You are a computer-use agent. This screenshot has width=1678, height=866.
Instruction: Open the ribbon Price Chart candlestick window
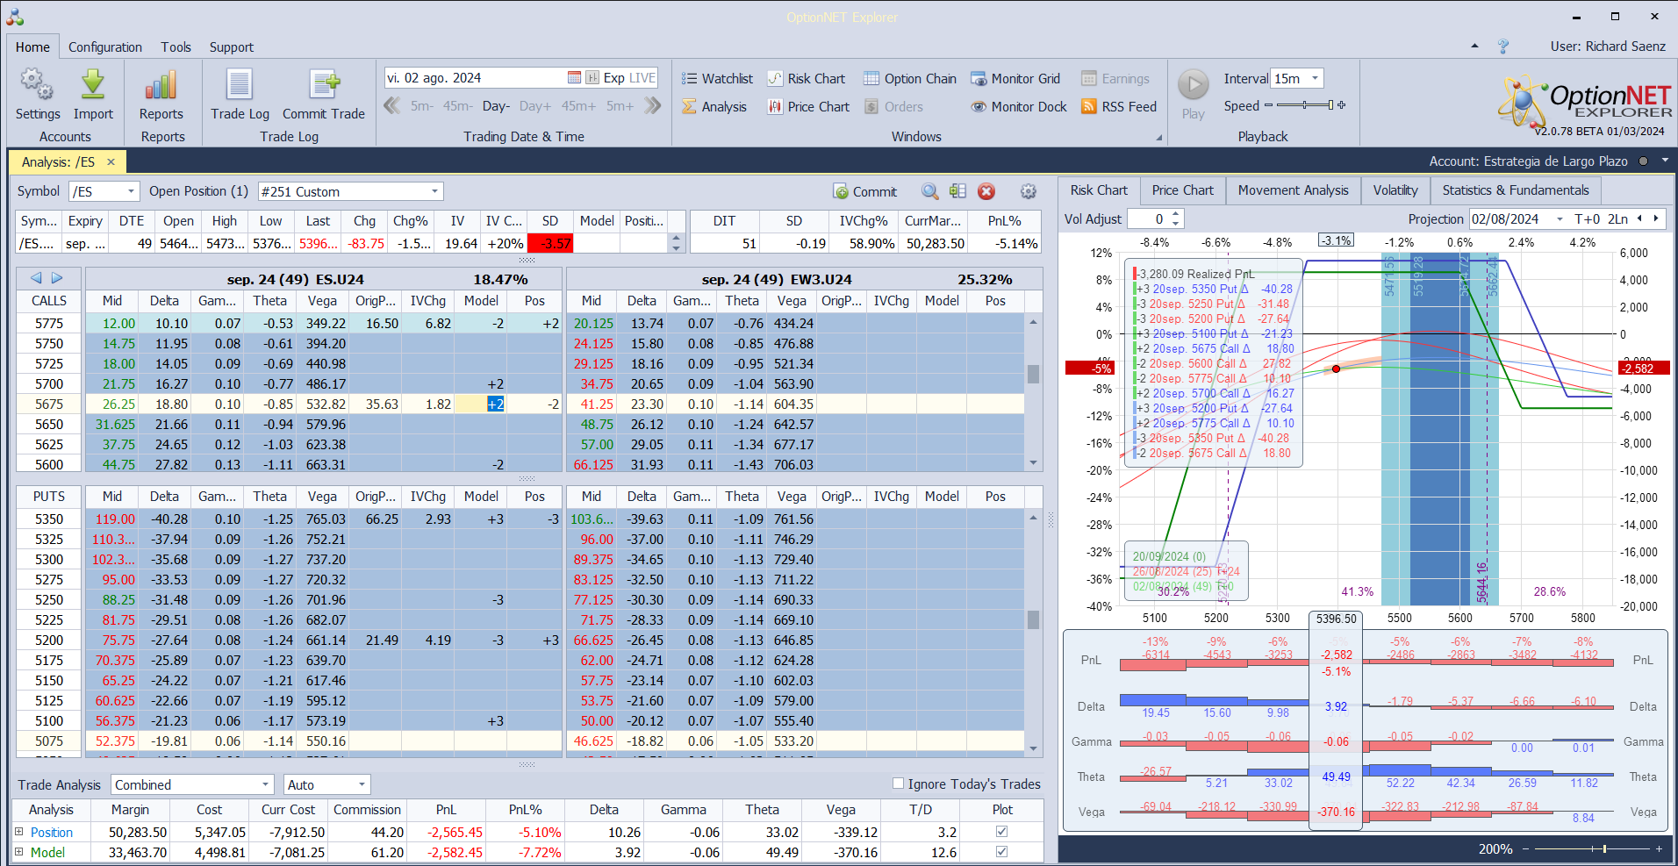[x=808, y=106]
